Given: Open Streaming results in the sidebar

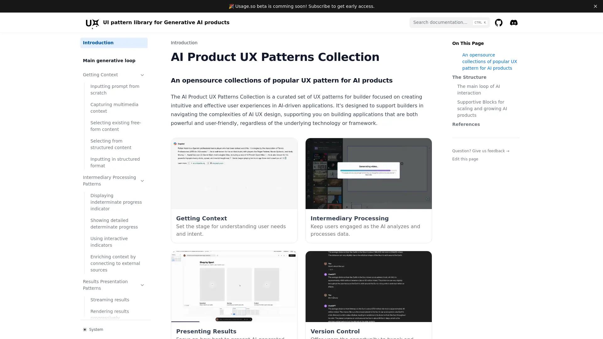Looking at the screenshot, I should pos(109,300).
